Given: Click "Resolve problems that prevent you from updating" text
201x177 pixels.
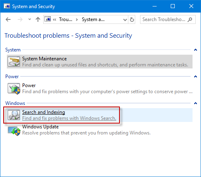Looking at the screenshot, I should [86, 133].
